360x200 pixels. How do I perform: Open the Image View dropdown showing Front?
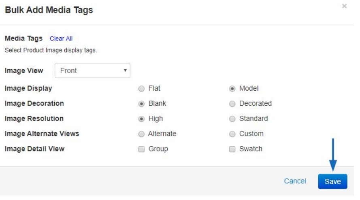[92, 70]
